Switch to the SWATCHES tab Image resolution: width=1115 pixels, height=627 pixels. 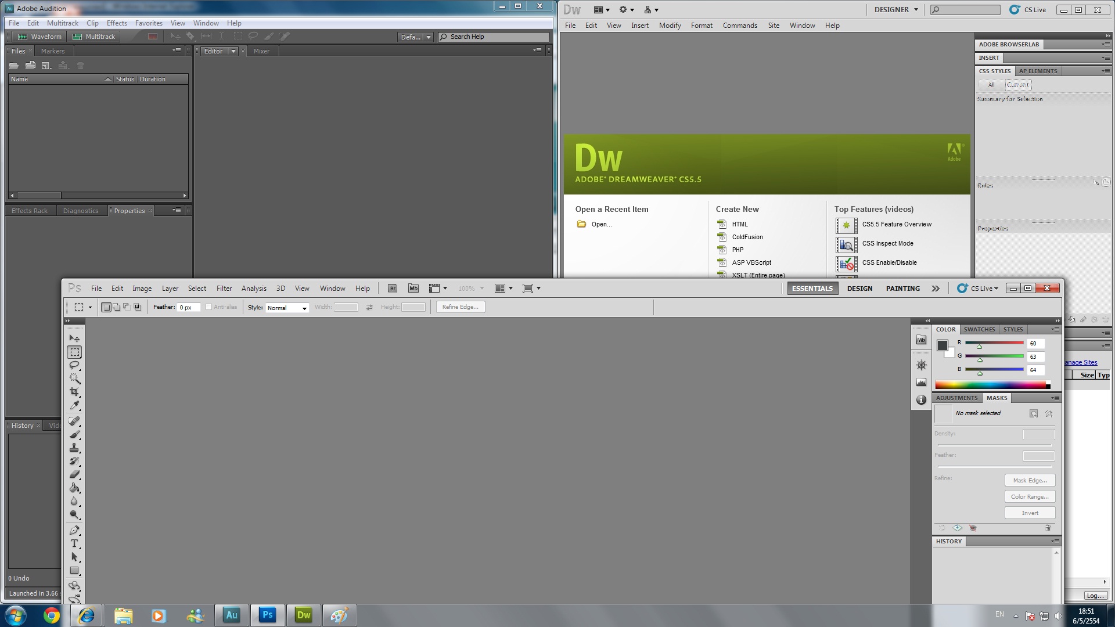(979, 329)
